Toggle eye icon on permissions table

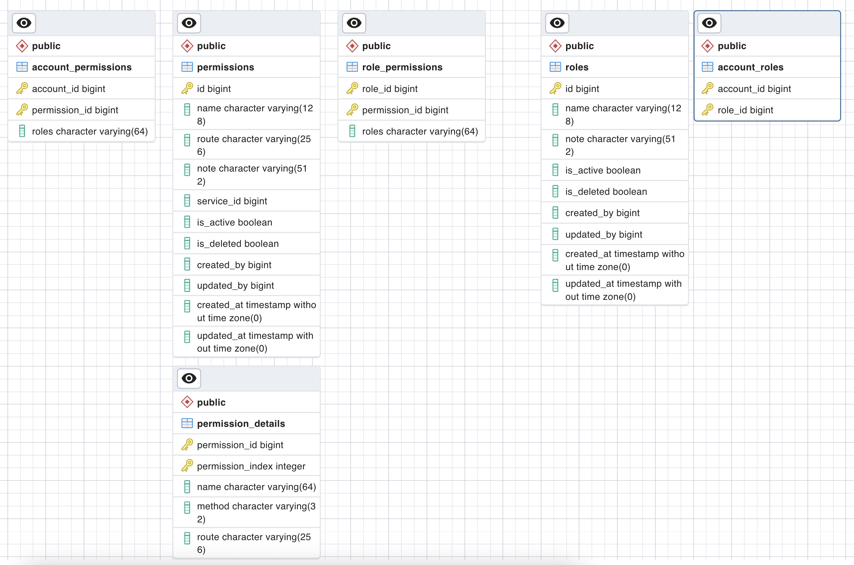click(189, 23)
